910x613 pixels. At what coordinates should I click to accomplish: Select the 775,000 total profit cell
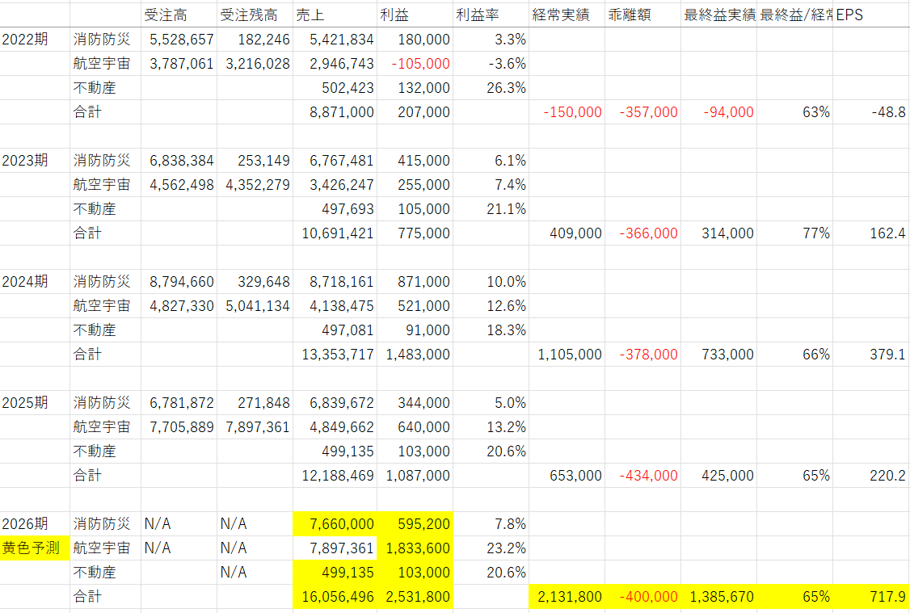tap(415, 233)
